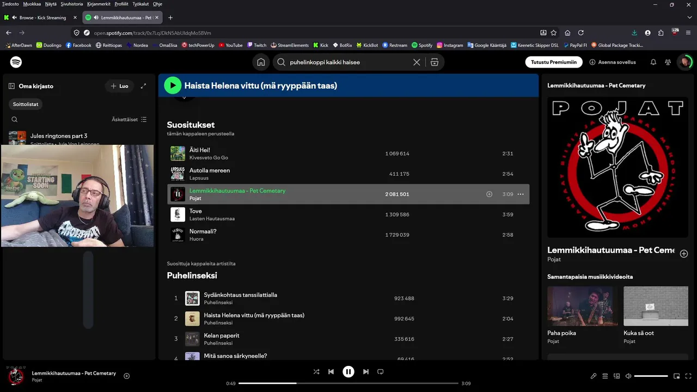This screenshot has height=392, width=697.
Task: Switch to the Browse - Kick Streaming tab
Action: 41,17
